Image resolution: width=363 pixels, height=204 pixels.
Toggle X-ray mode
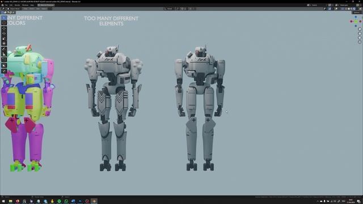(343, 9)
